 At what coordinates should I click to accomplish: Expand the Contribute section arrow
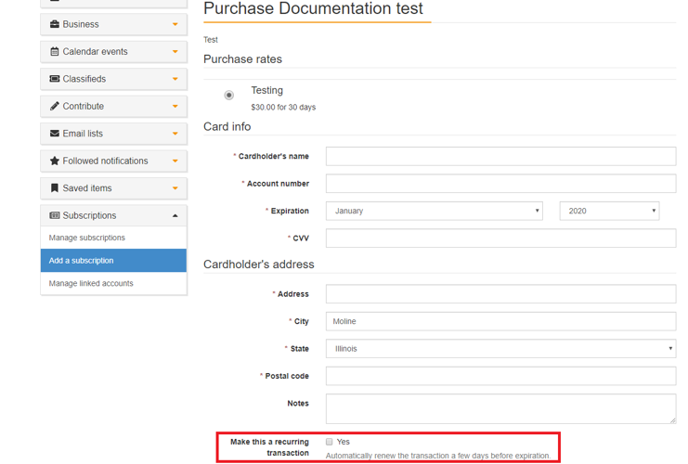click(x=175, y=107)
